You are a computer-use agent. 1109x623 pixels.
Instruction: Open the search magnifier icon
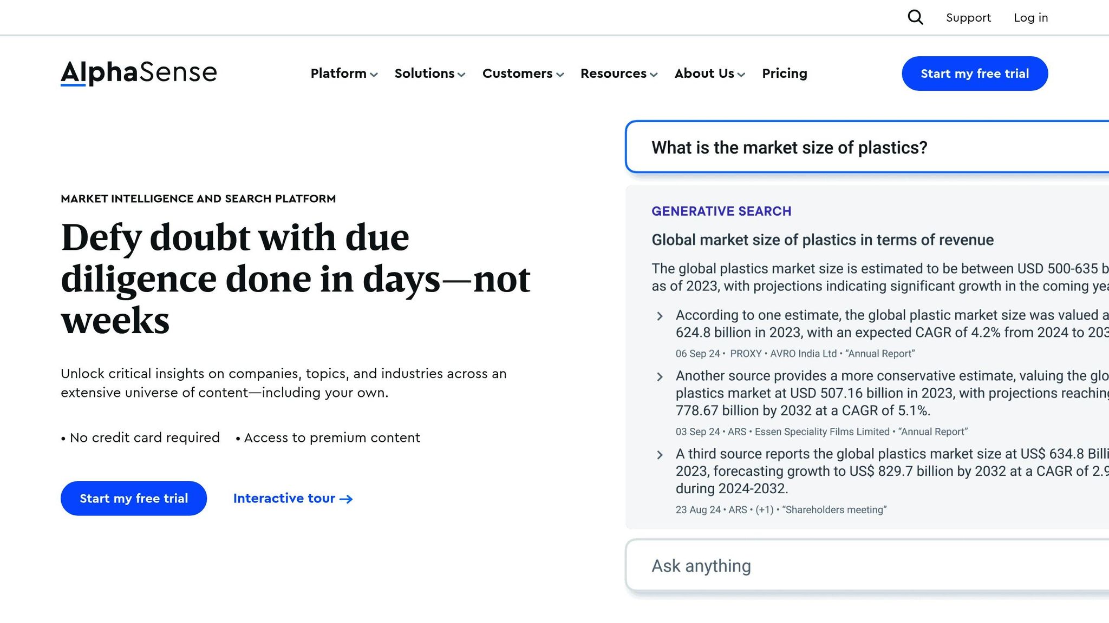(915, 17)
